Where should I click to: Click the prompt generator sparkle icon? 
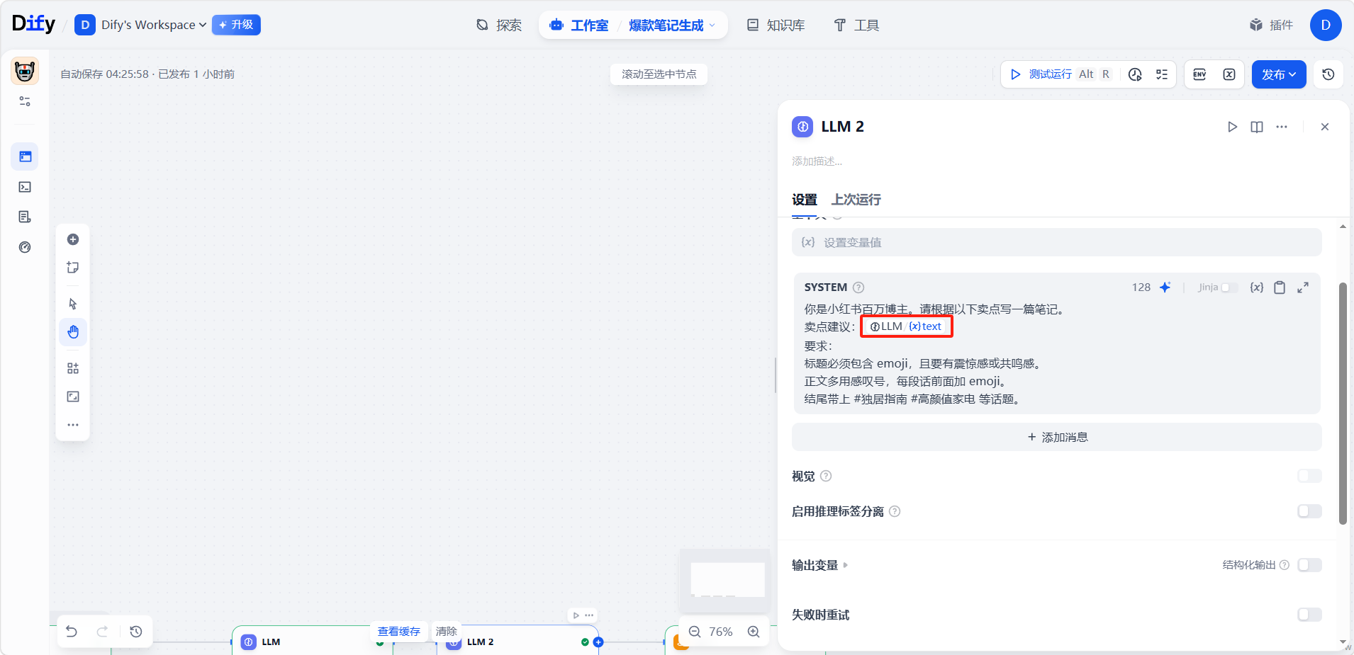point(1165,287)
